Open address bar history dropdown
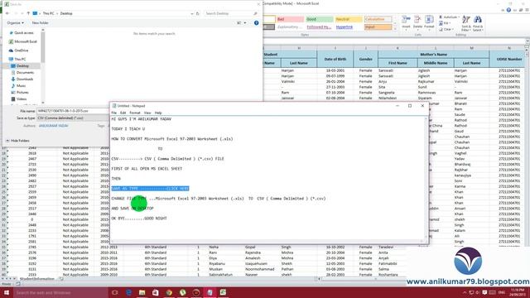 (192, 13)
